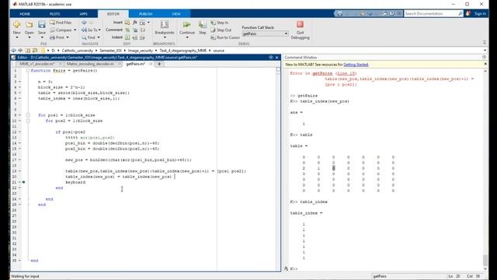Collapse the for pos2 loop fold
The height and width of the screenshot is (280, 497).
28,121
